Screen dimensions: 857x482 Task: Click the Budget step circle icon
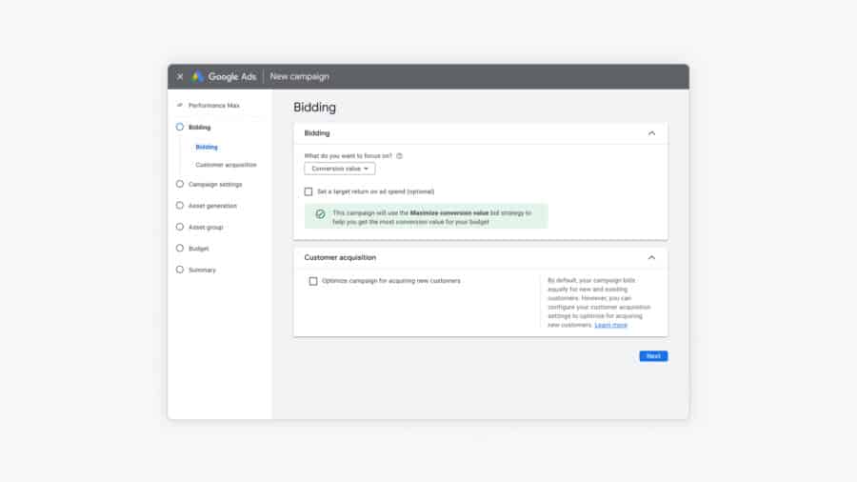click(179, 248)
